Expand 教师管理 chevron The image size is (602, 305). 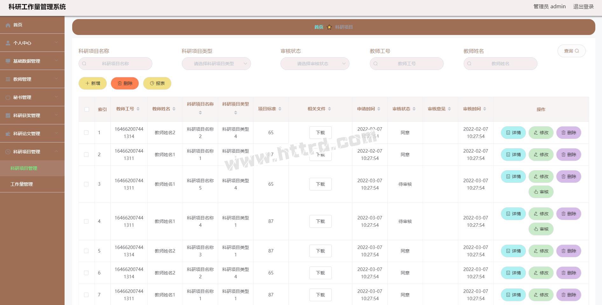pos(56,79)
